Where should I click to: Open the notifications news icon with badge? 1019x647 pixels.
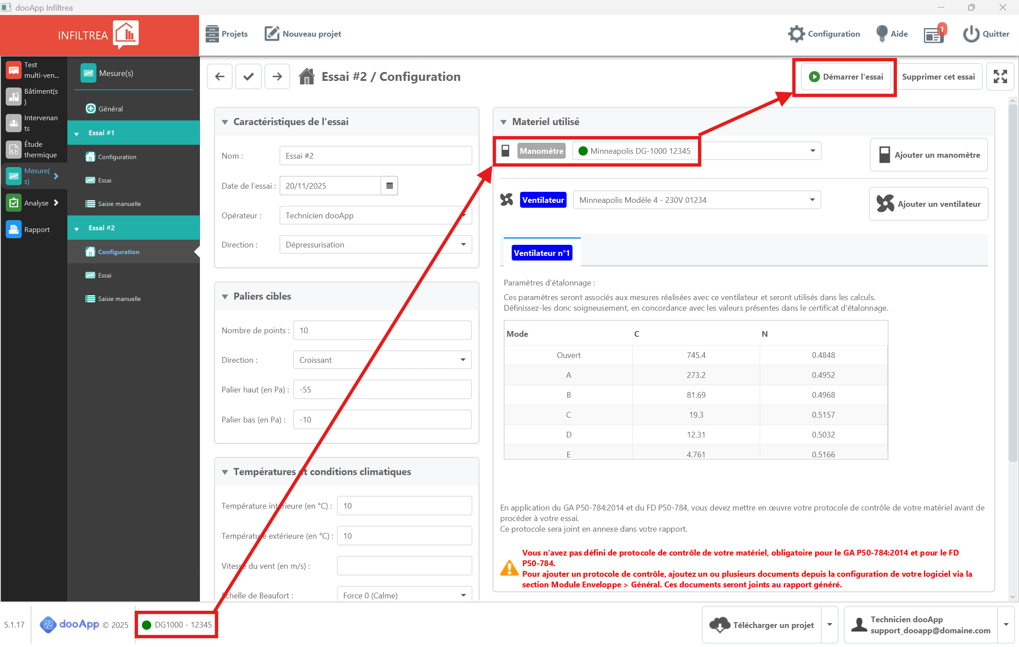[934, 34]
